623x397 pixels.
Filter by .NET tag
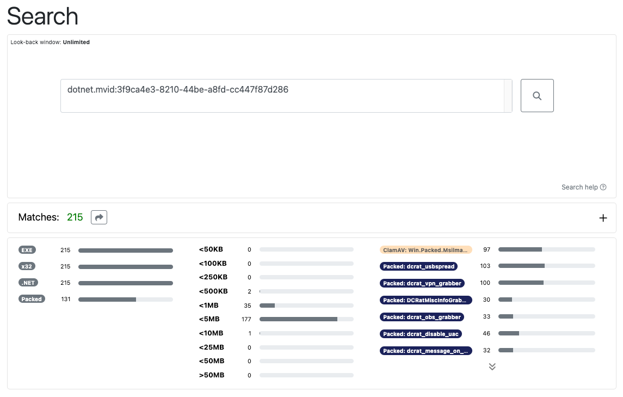(x=28, y=283)
